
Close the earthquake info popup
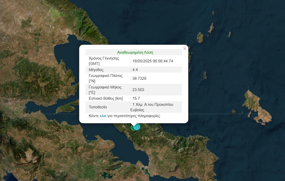(185, 49)
